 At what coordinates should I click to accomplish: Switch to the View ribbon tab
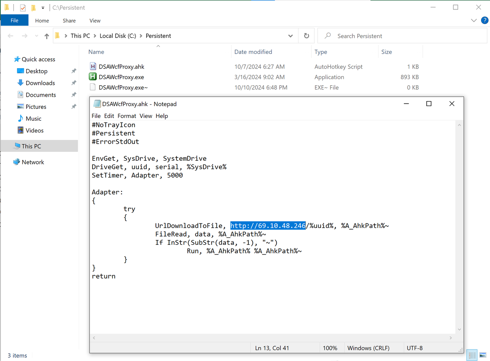[95, 20]
